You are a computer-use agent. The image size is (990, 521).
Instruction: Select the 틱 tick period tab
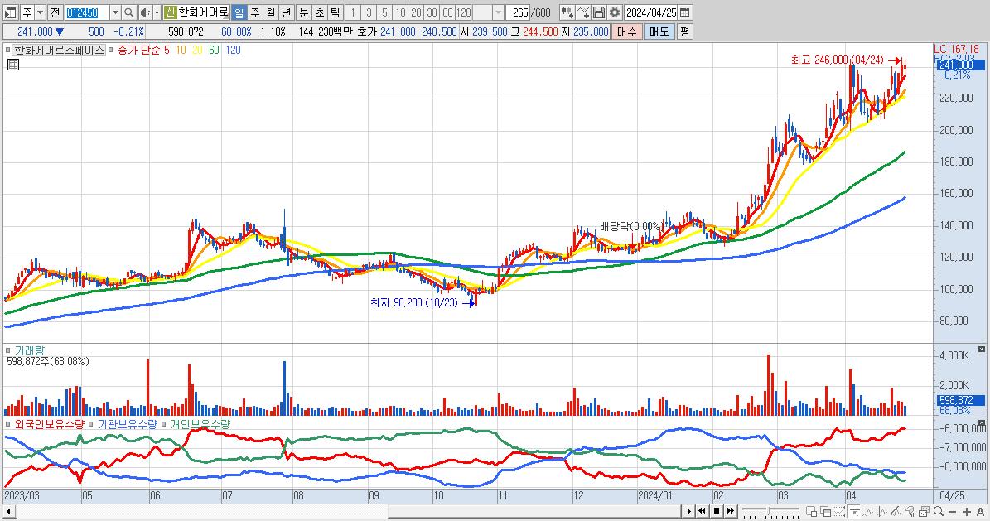coord(336,12)
